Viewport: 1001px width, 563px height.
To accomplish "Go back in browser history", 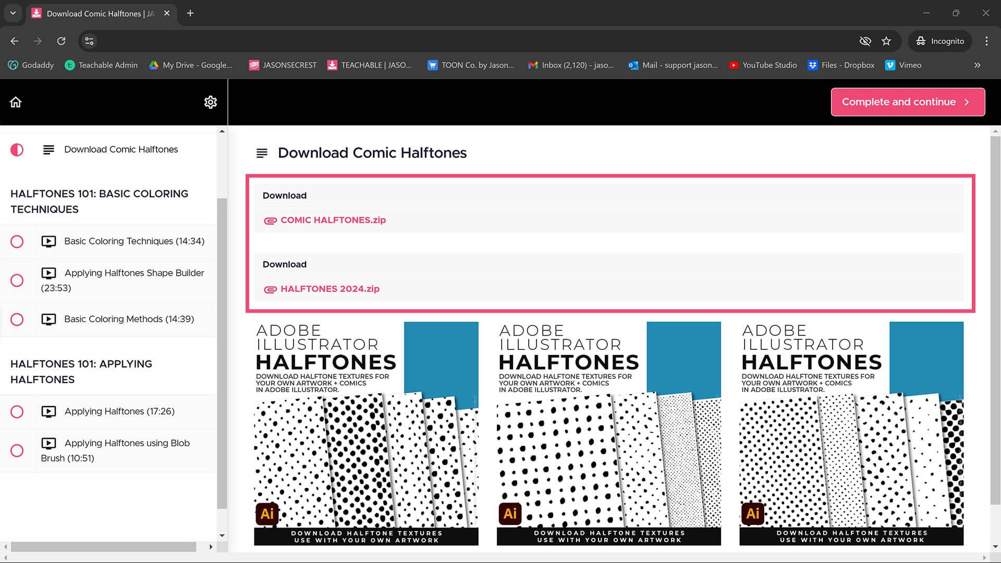I will (15, 41).
